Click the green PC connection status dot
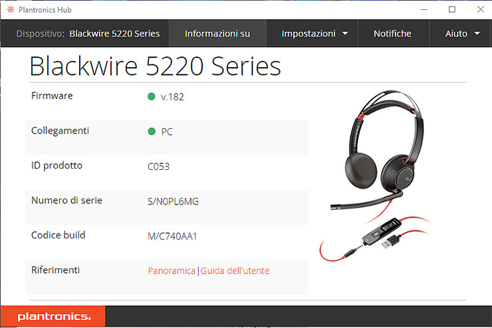Screen dimensions: 492x328 152,131
